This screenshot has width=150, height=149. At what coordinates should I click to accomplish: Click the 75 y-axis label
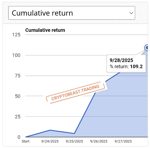point(18,76)
